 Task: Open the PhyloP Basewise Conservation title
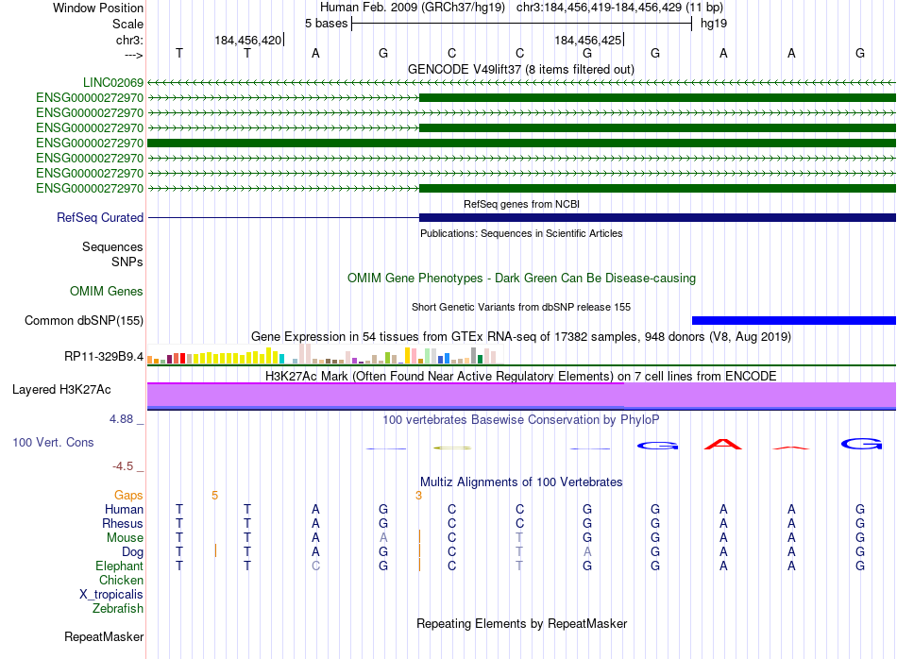pos(521,420)
